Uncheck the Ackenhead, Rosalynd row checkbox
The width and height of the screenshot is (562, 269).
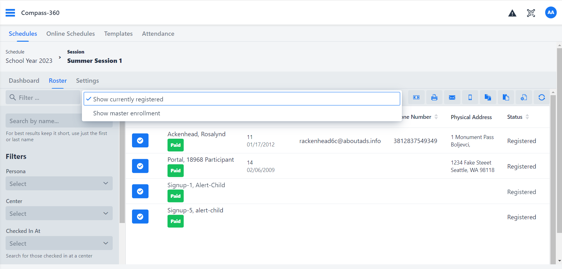(140, 141)
